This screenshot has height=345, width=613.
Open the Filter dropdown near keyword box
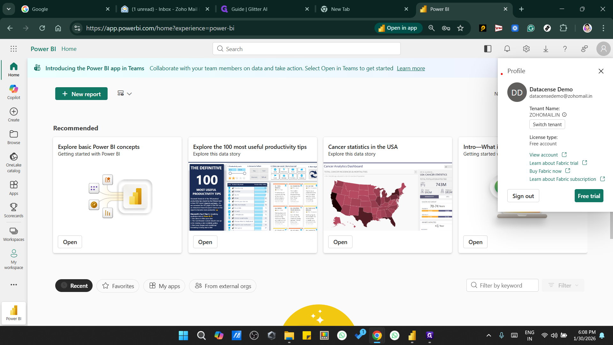(x=564, y=286)
